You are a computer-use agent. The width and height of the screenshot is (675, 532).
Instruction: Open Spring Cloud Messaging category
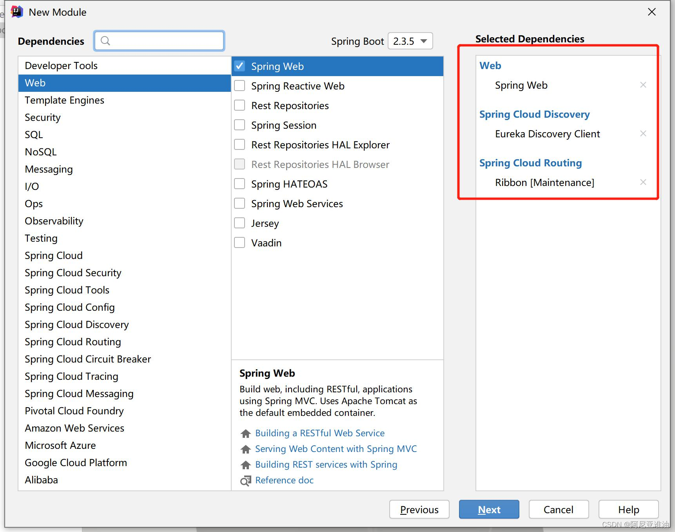(x=125, y=394)
